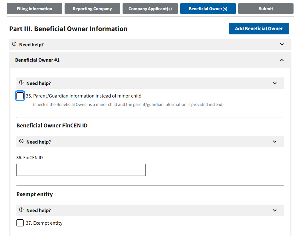Check item 35 Parent/Guardian information checkbox
The image size is (301, 236).
pos(20,96)
